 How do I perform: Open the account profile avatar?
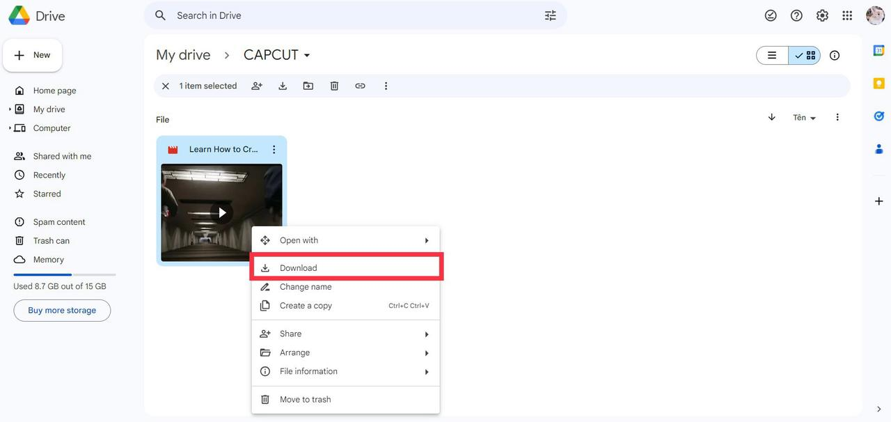point(875,15)
